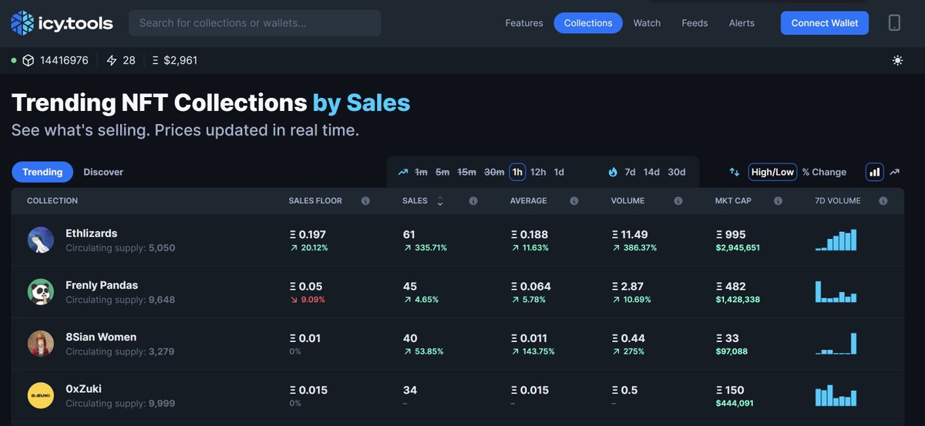
Task: Focus the collections or wallets search field
Action: pos(255,23)
